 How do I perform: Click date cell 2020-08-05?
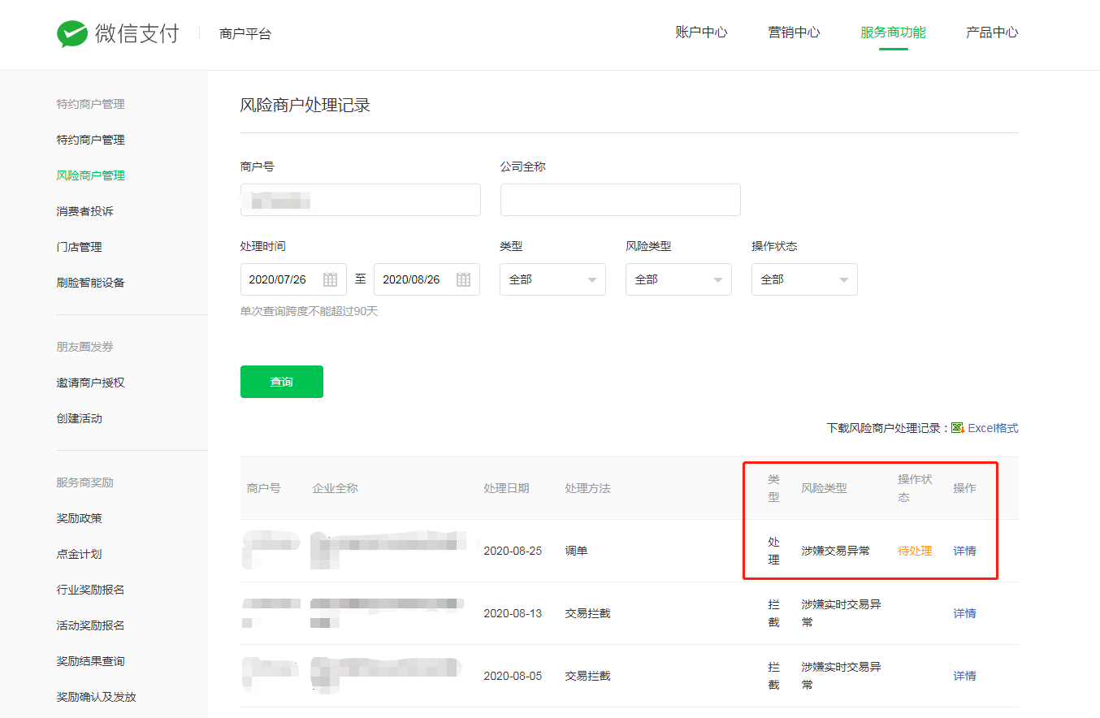pyautogui.click(x=513, y=676)
